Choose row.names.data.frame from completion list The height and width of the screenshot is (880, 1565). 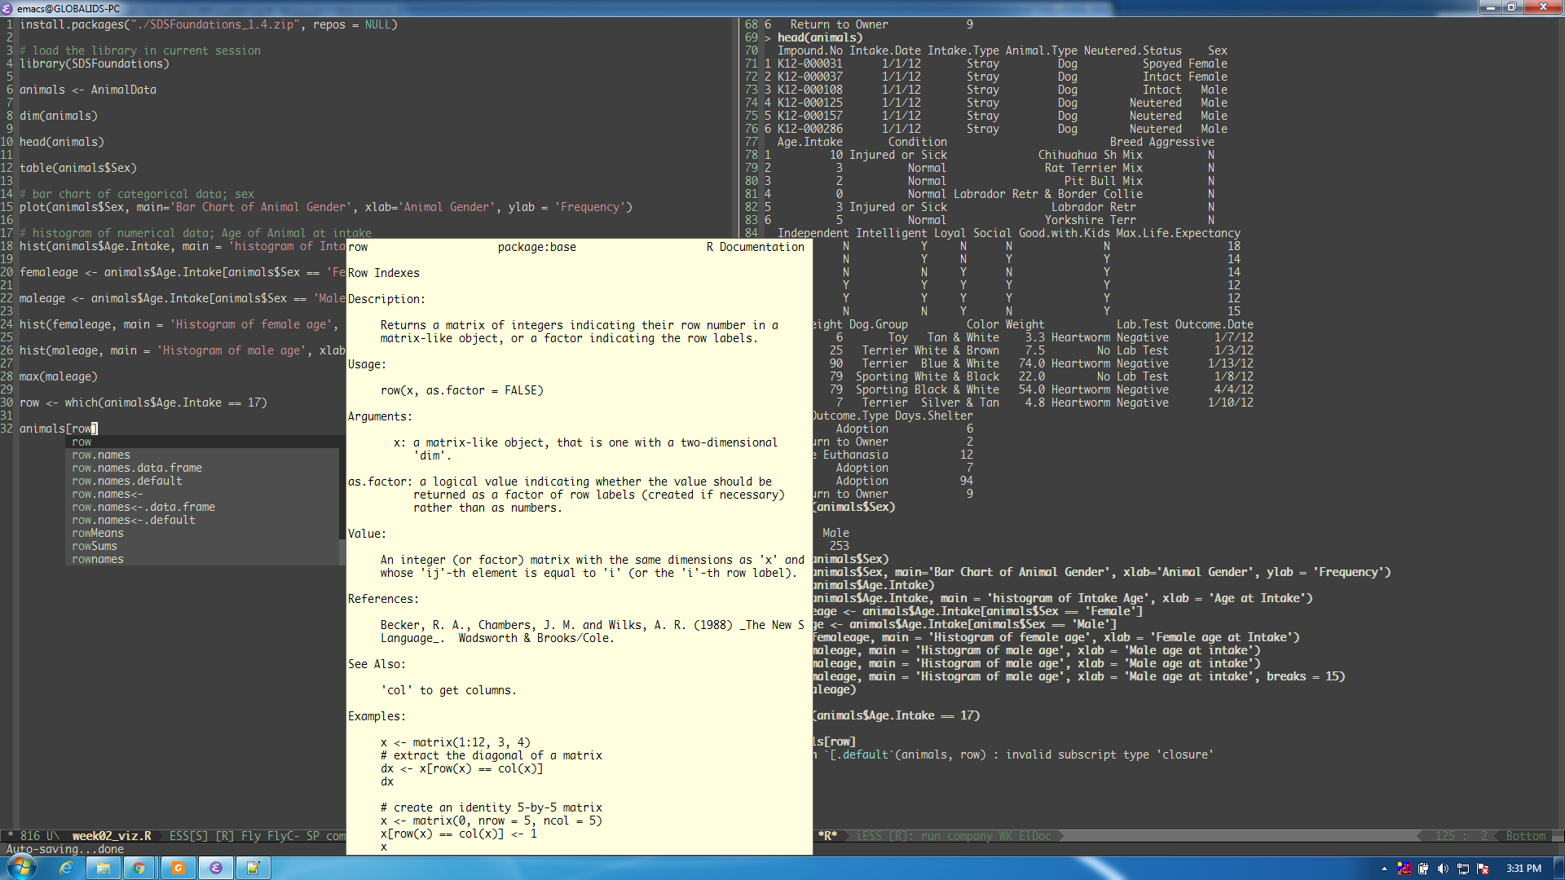136,468
